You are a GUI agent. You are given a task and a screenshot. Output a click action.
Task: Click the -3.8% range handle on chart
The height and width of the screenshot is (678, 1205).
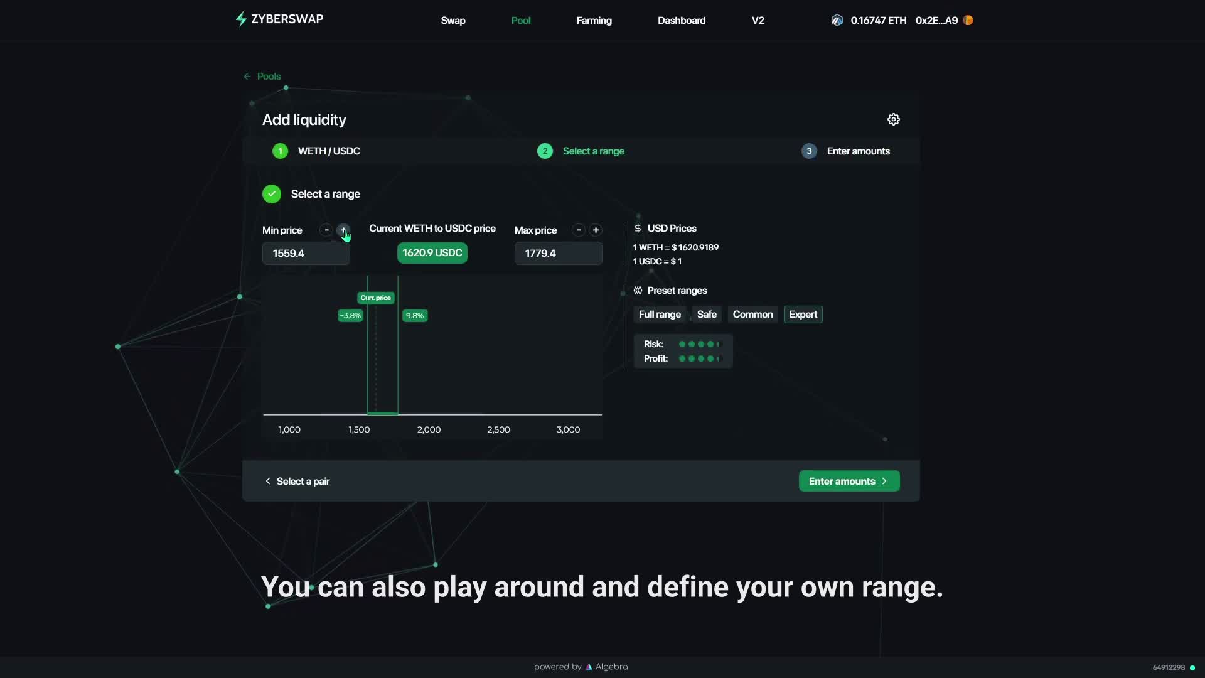pyautogui.click(x=350, y=316)
